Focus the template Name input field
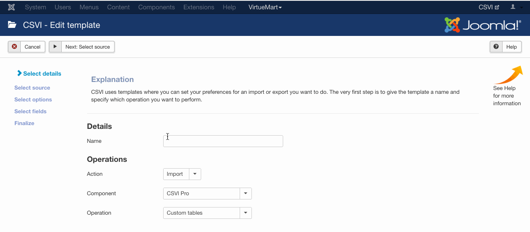This screenshot has width=530, height=232. coord(223,141)
